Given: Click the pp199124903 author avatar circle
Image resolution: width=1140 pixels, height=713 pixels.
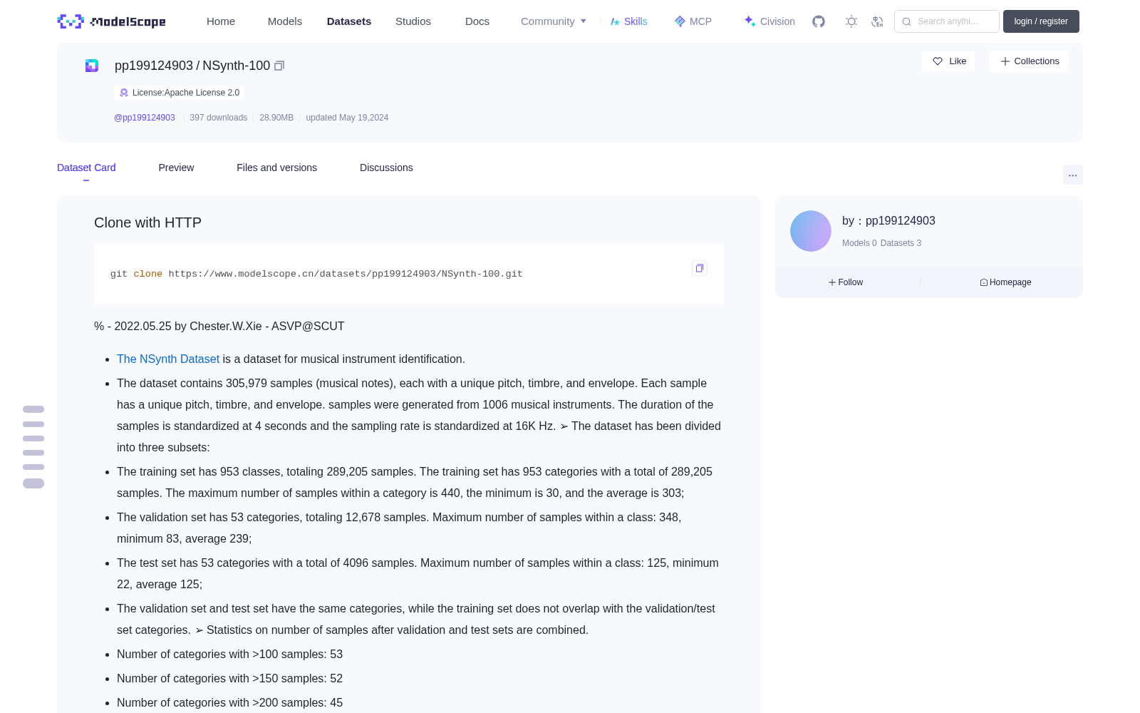Looking at the screenshot, I should (811, 231).
